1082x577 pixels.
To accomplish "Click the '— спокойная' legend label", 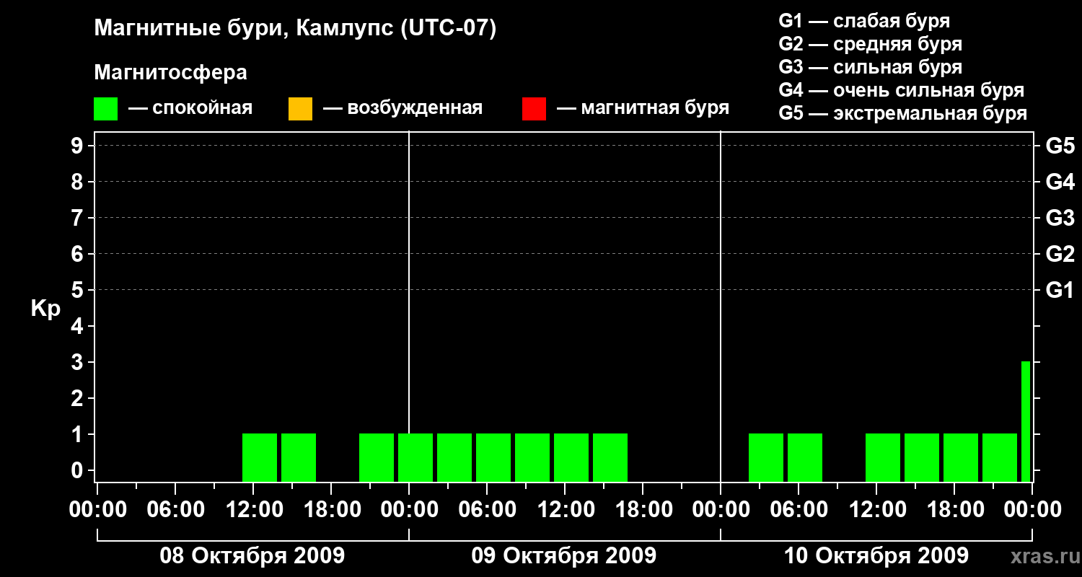I will point(190,108).
